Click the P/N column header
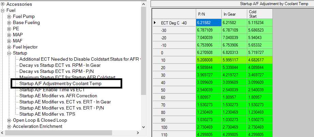This screenshot has height=137, width=314. pyautogui.click(x=208, y=14)
